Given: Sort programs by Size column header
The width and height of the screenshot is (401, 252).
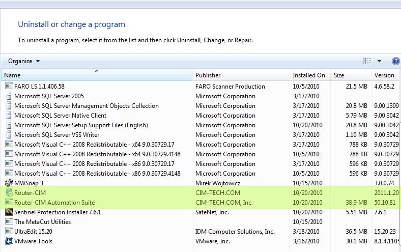Looking at the screenshot, I should click(351, 75).
